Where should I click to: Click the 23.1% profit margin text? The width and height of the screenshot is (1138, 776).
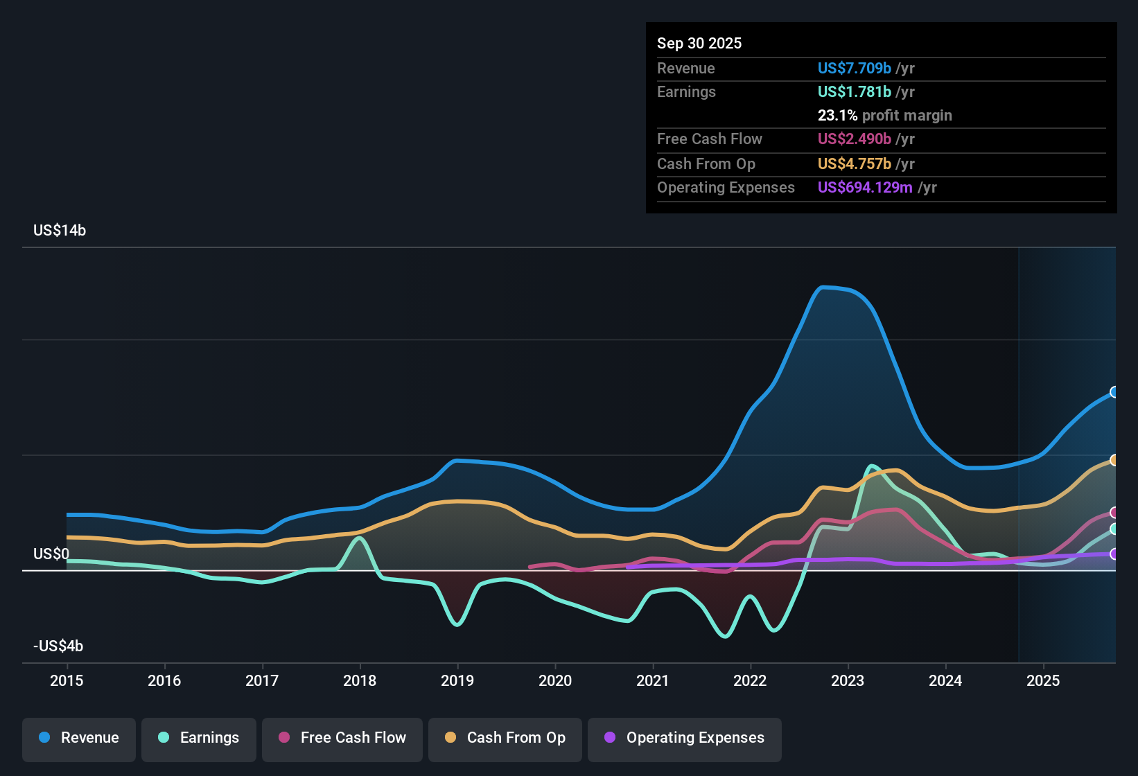(x=885, y=115)
